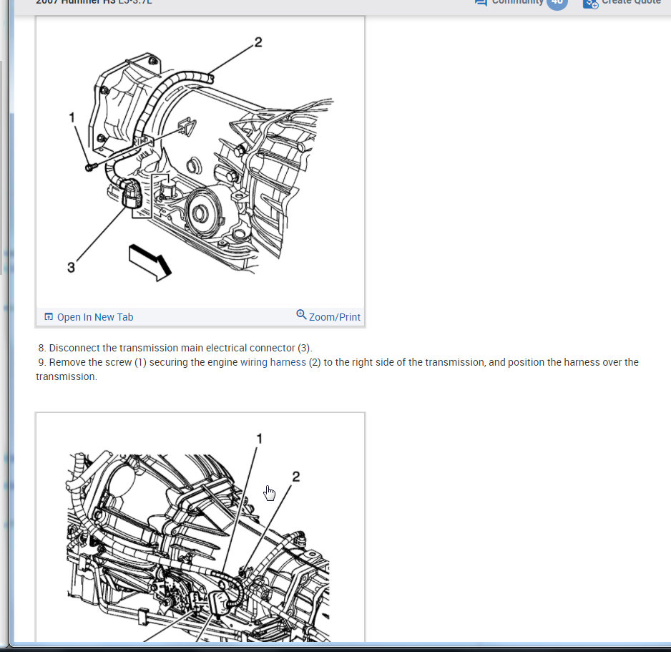
Task: Click the Open In New Tab icon
Action: [49, 317]
